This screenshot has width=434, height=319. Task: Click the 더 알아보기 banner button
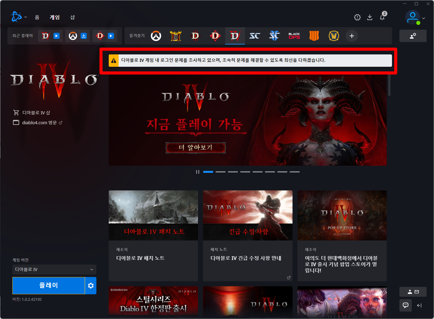tap(196, 148)
